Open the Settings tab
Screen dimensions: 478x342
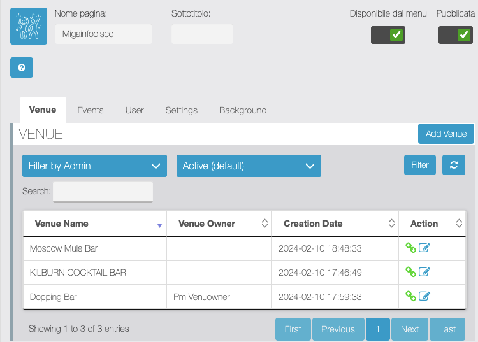click(181, 110)
